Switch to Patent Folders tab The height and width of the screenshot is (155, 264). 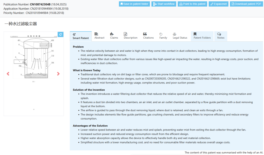pyautogui.click(x=202, y=36)
